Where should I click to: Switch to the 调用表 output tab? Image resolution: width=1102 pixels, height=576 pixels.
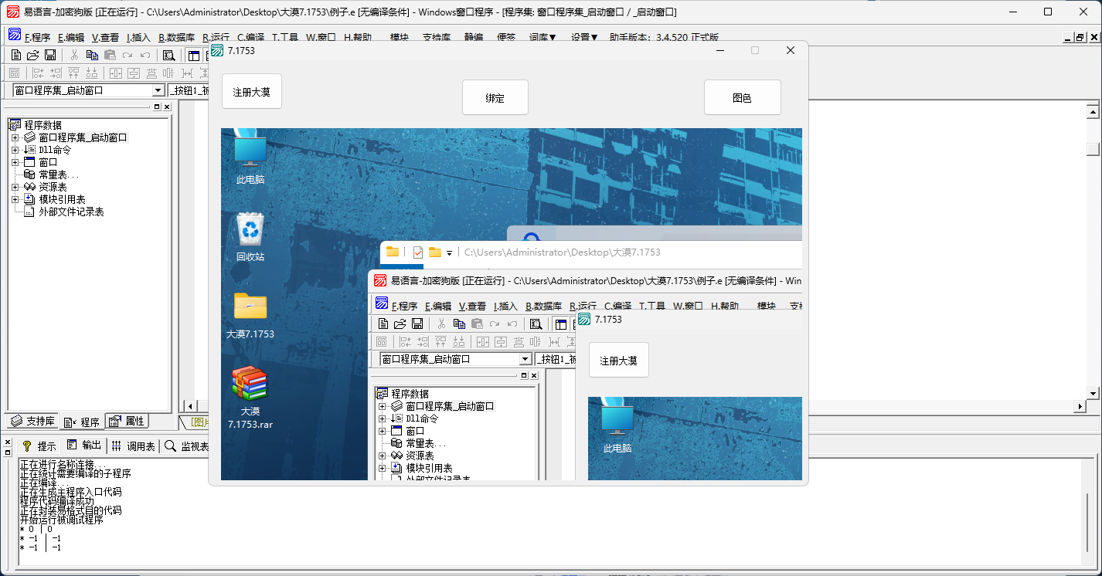[x=133, y=446]
